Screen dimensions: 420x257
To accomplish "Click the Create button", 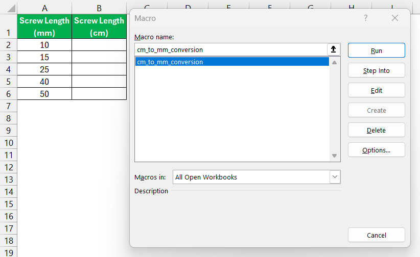I will click(377, 110).
